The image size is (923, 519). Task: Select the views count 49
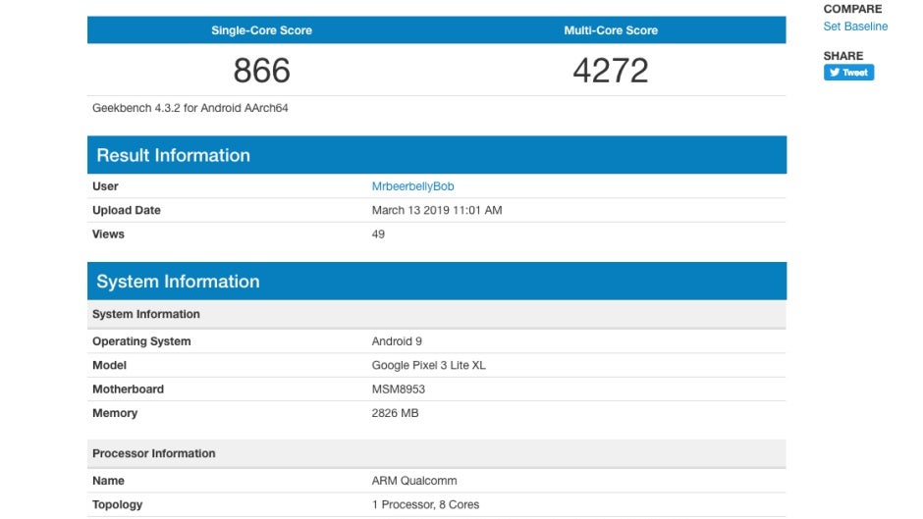tap(378, 234)
